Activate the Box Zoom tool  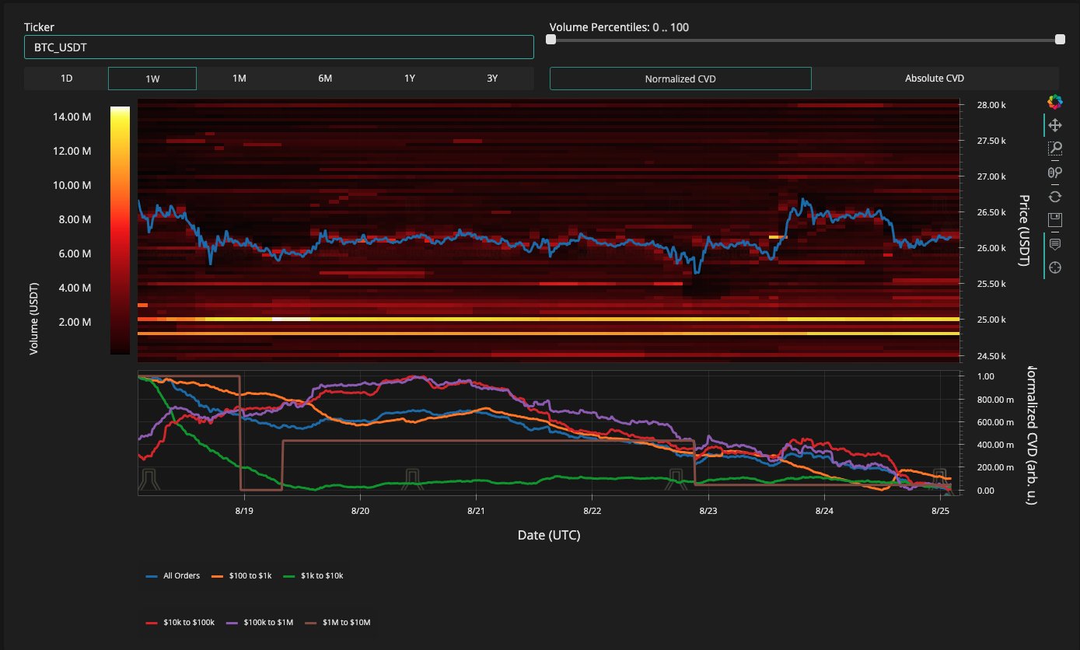(x=1054, y=149)
